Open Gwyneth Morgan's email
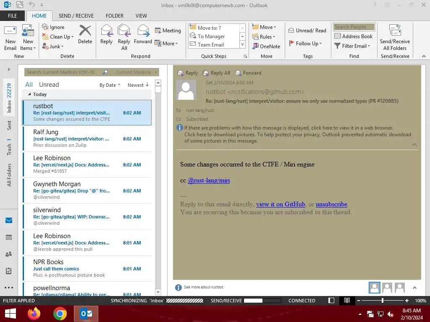 [87, 191]
